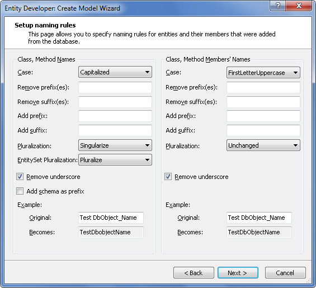The image size is (316, 288).
Task: Open Case dropdown for Class, Method Names
Action: click(115, 72)
